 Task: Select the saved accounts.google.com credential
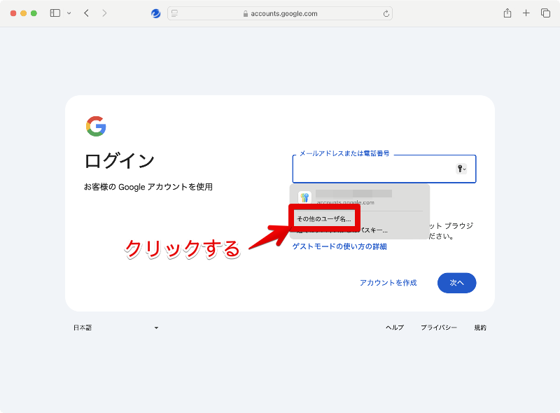pyautogui.click(x=359, y=197)
